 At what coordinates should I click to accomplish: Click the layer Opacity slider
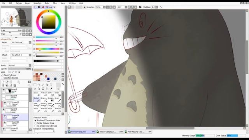click(20, 69)
